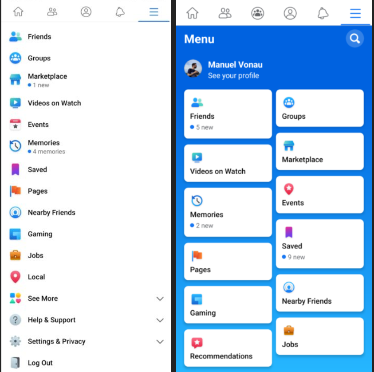Tap the search magnifier button in Menu header
This screenshot has width=374, height=372.
pos(354,39)
